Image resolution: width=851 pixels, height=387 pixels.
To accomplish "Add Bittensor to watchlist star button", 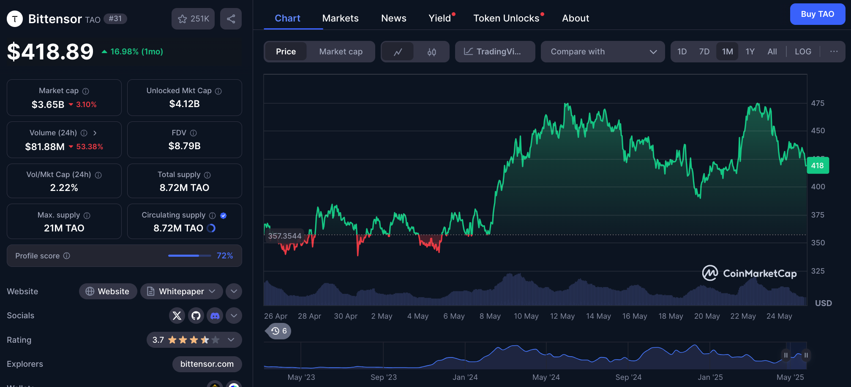I will [193, 19].
